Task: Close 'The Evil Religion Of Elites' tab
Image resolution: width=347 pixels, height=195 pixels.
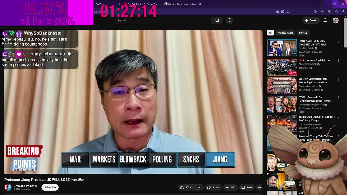Action: coord(159,4)
